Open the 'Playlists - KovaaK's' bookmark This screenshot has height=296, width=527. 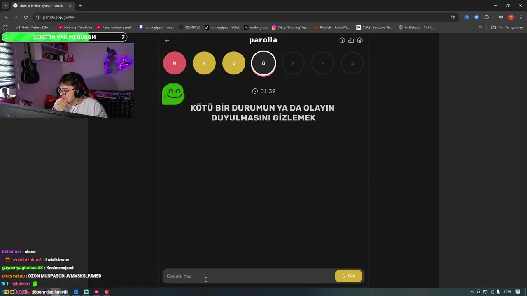(x=332, y=28)
